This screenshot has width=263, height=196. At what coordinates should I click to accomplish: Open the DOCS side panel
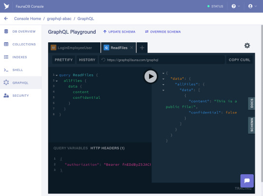coord(251,104)
